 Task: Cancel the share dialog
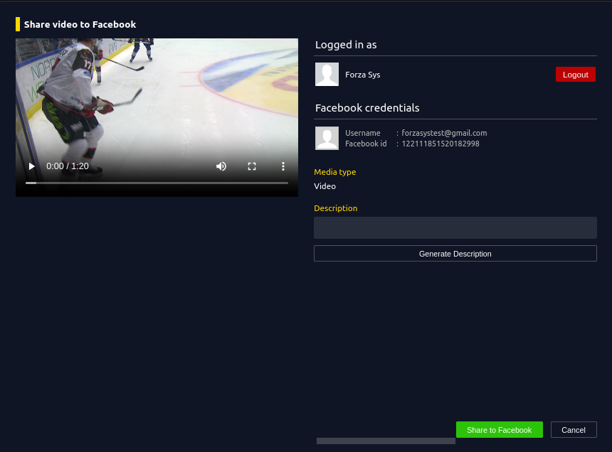573,430
